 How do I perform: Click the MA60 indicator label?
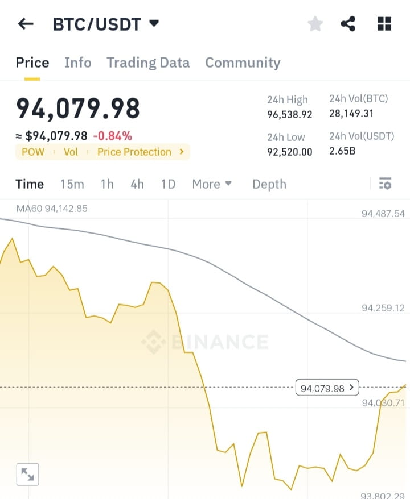click(x=51, y=209)
